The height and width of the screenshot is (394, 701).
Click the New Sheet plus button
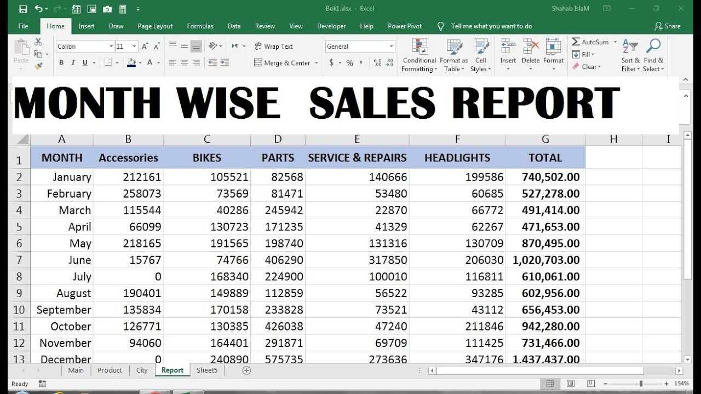point(246,370)
